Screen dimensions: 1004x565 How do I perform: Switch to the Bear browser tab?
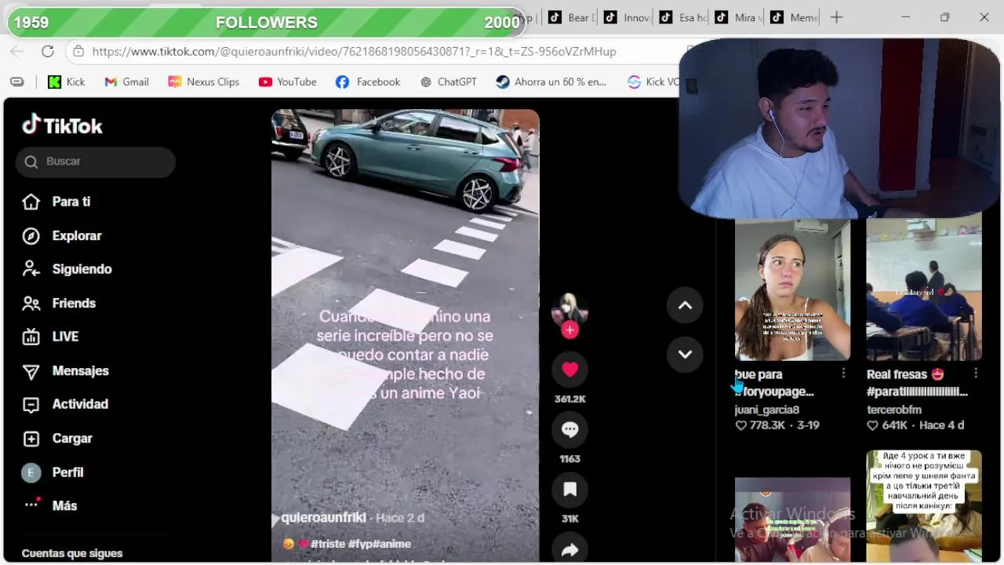pos(572,17)
